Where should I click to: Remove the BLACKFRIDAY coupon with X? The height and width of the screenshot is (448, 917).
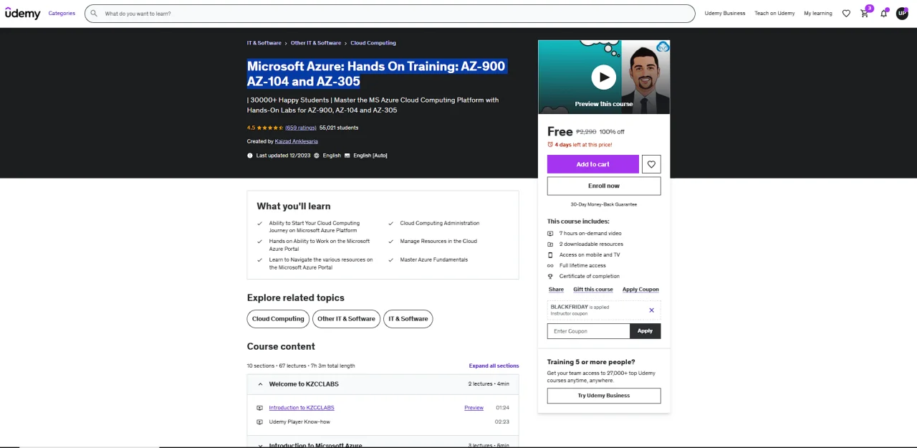(x=651, y=310)
